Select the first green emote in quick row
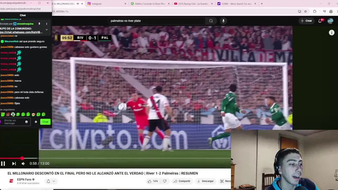 pyautogui.click(x=3, y=115)
